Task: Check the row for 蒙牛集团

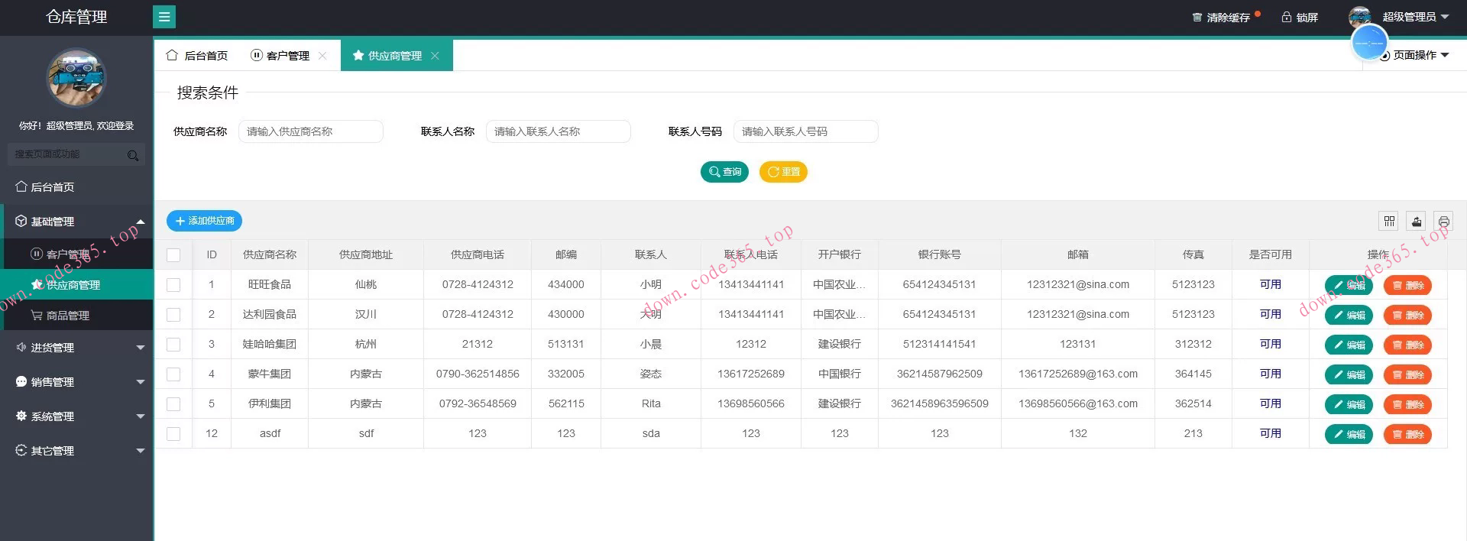Action: coord(173,374)
